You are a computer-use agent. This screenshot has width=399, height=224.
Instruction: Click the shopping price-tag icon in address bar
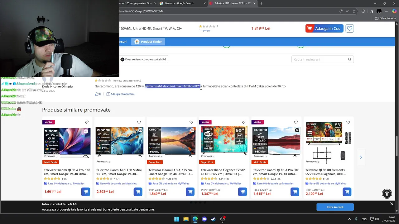pos(341,11)
